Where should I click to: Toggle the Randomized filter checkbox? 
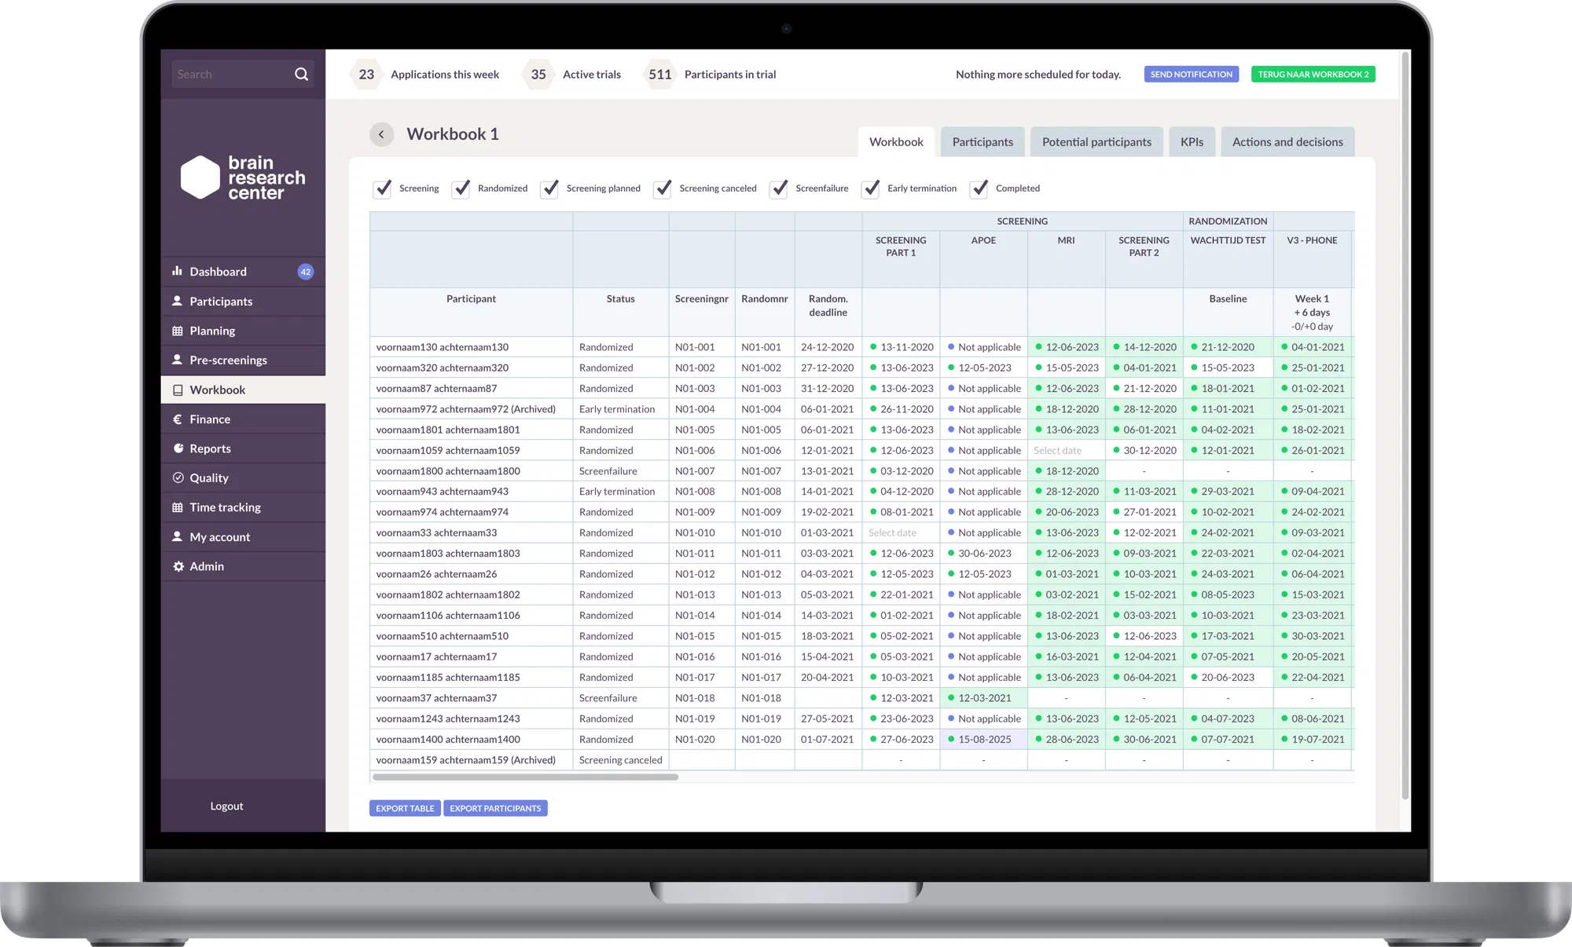pos(461,188)
